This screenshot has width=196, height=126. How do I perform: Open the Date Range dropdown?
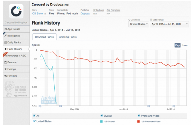[169, 24]
